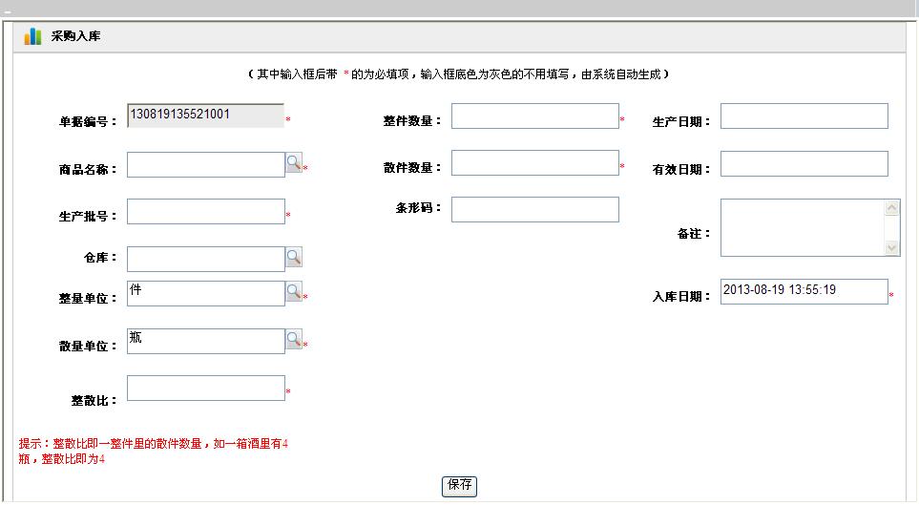The image size is (919, 505).
Task: Click the search icon beside 商品名称 field
Action: [x=294, y=163]
